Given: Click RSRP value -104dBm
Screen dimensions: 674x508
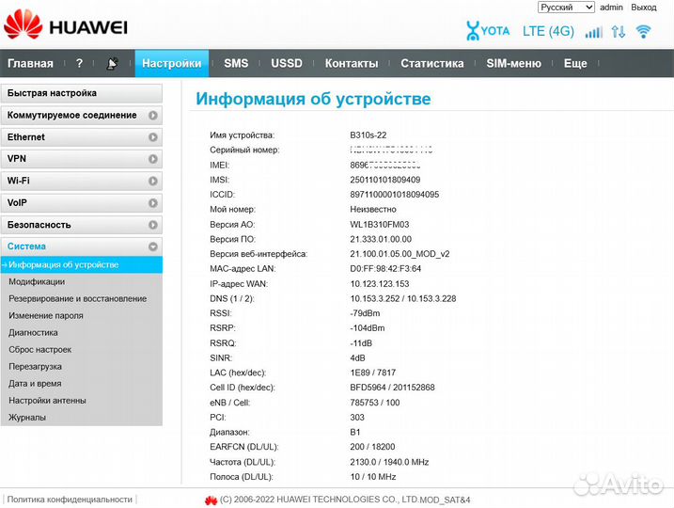Looking at the screenshot, I should coord(368,328).
